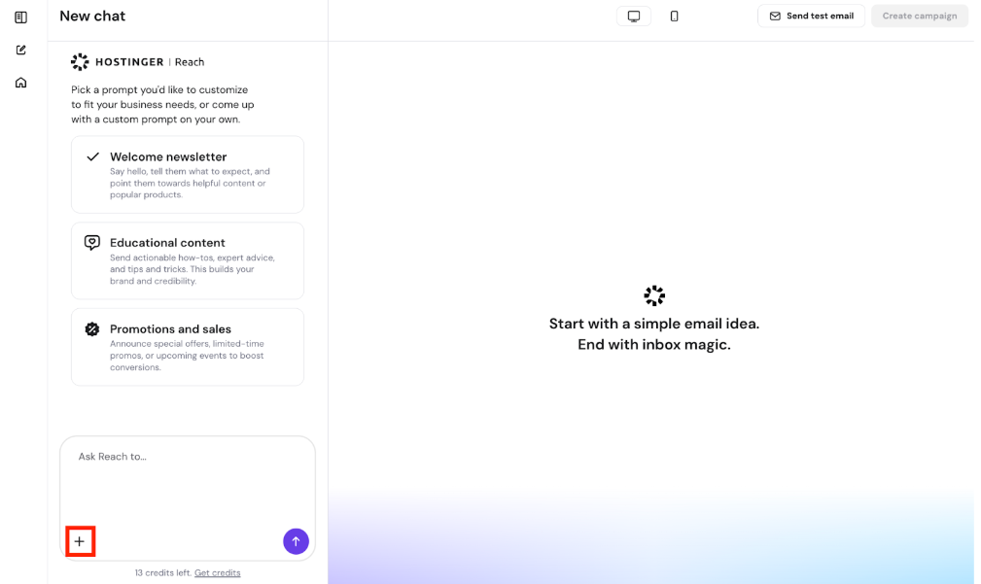Switch to mobile preview mode

(674, 17)
